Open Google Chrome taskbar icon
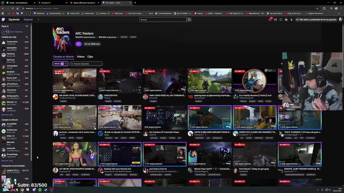 (22, 190)
